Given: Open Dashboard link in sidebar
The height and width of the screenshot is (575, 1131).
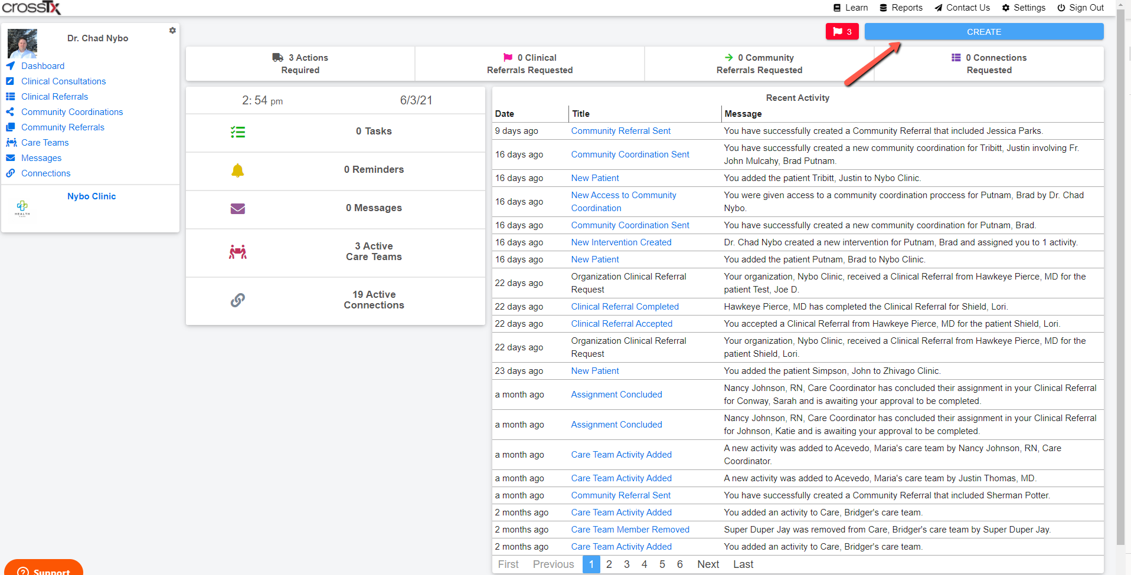Looking at the screenshot, I should [x=43, y=66].
